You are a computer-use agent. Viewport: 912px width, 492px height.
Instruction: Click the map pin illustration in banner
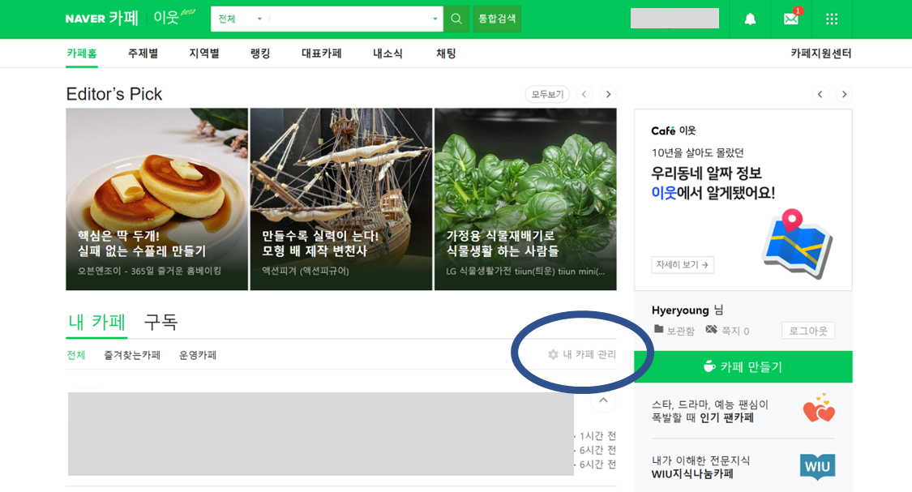[x=798, y=244]
